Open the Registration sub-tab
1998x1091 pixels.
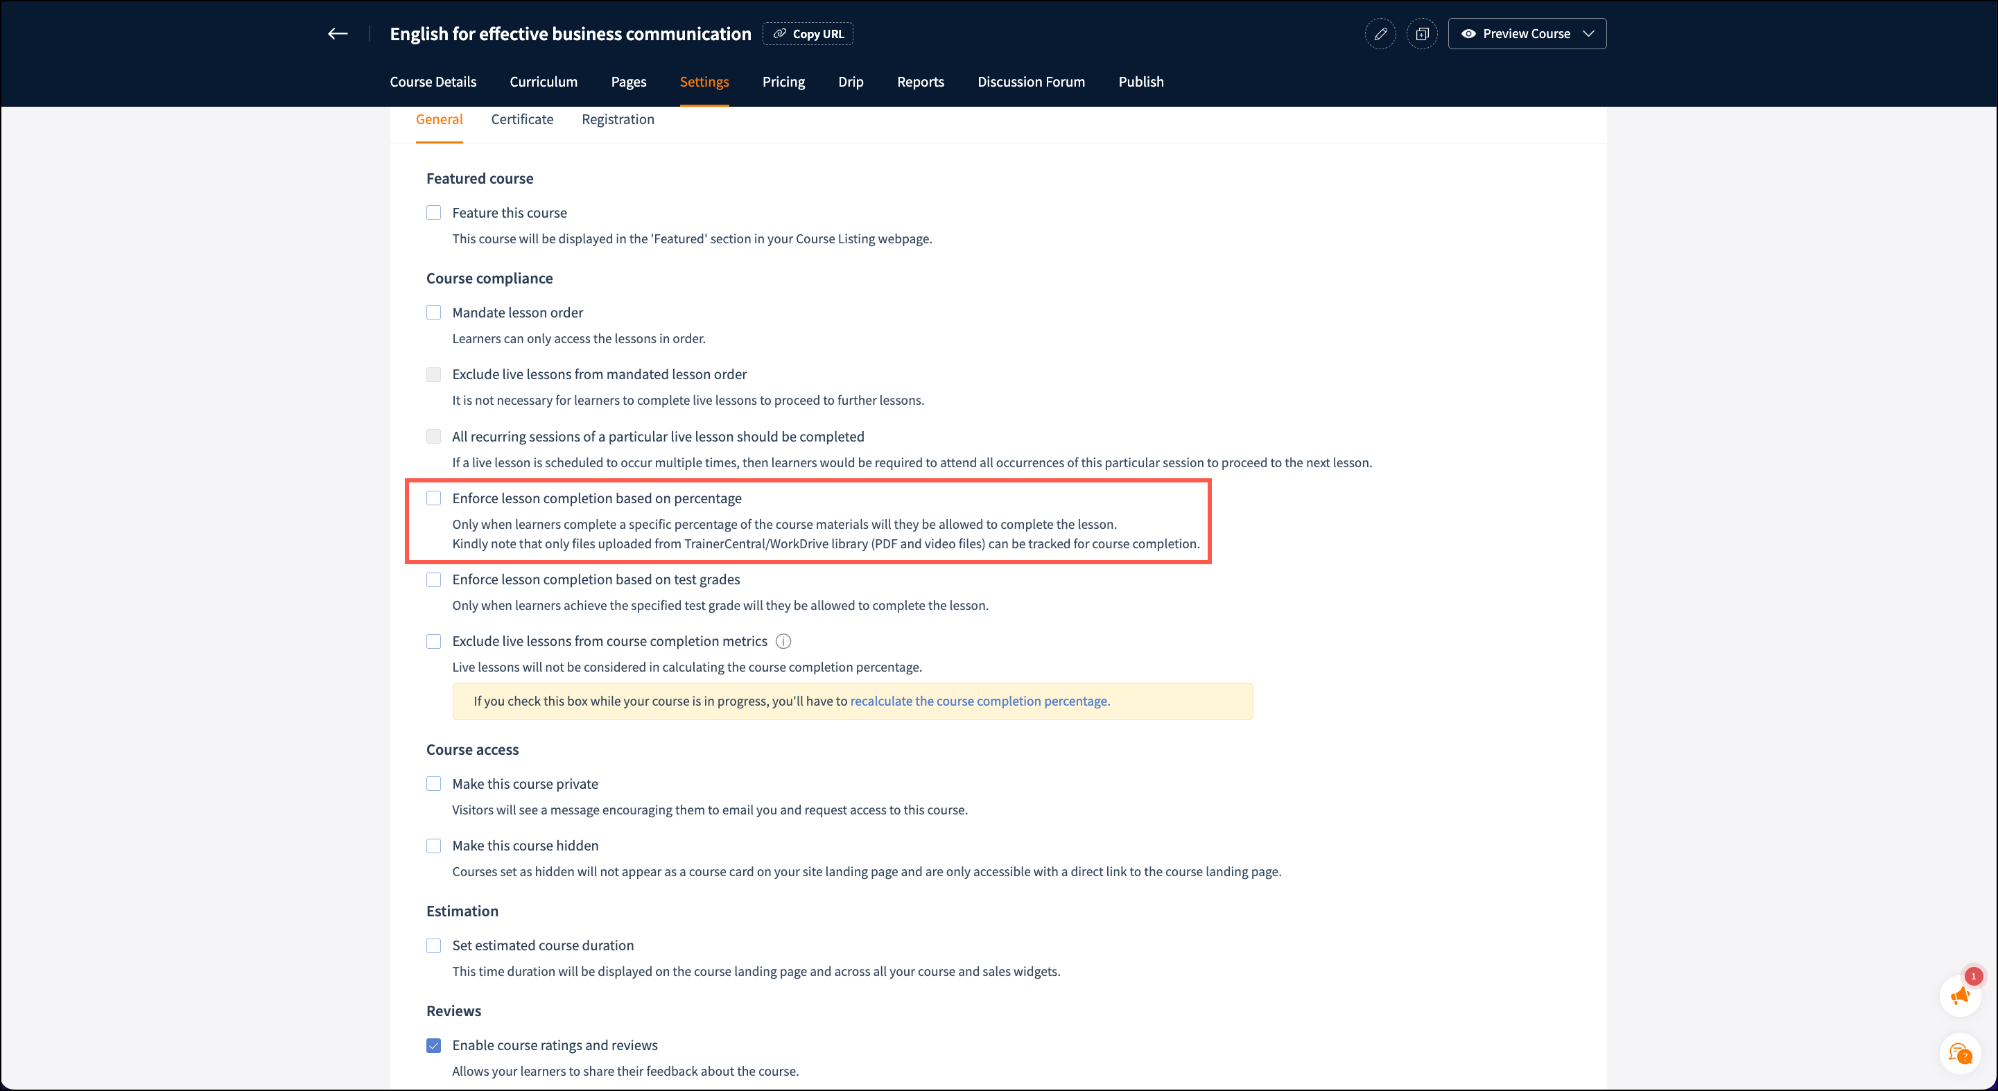pyautogui.click(x=618, y=119)
